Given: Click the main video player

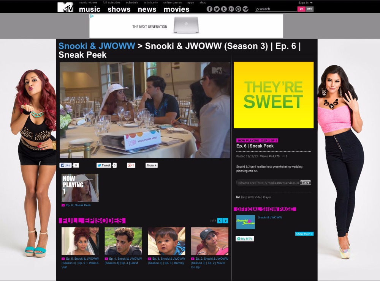Looking at the screenshot, I should (145, 110).
